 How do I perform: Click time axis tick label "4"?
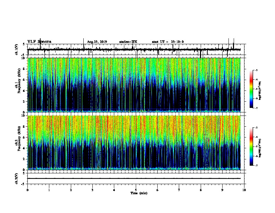(114, 190)
